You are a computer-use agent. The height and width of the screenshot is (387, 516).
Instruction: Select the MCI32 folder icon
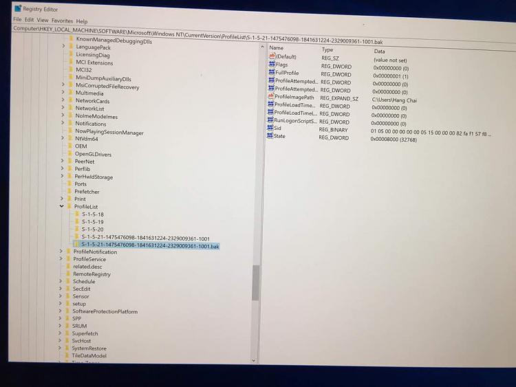[71, 69]
